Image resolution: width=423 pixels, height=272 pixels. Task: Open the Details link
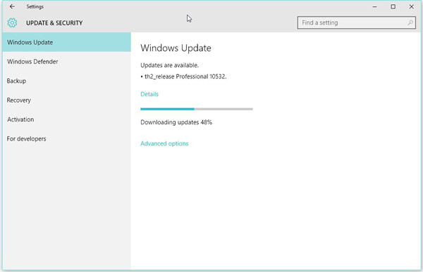[149, 94]
